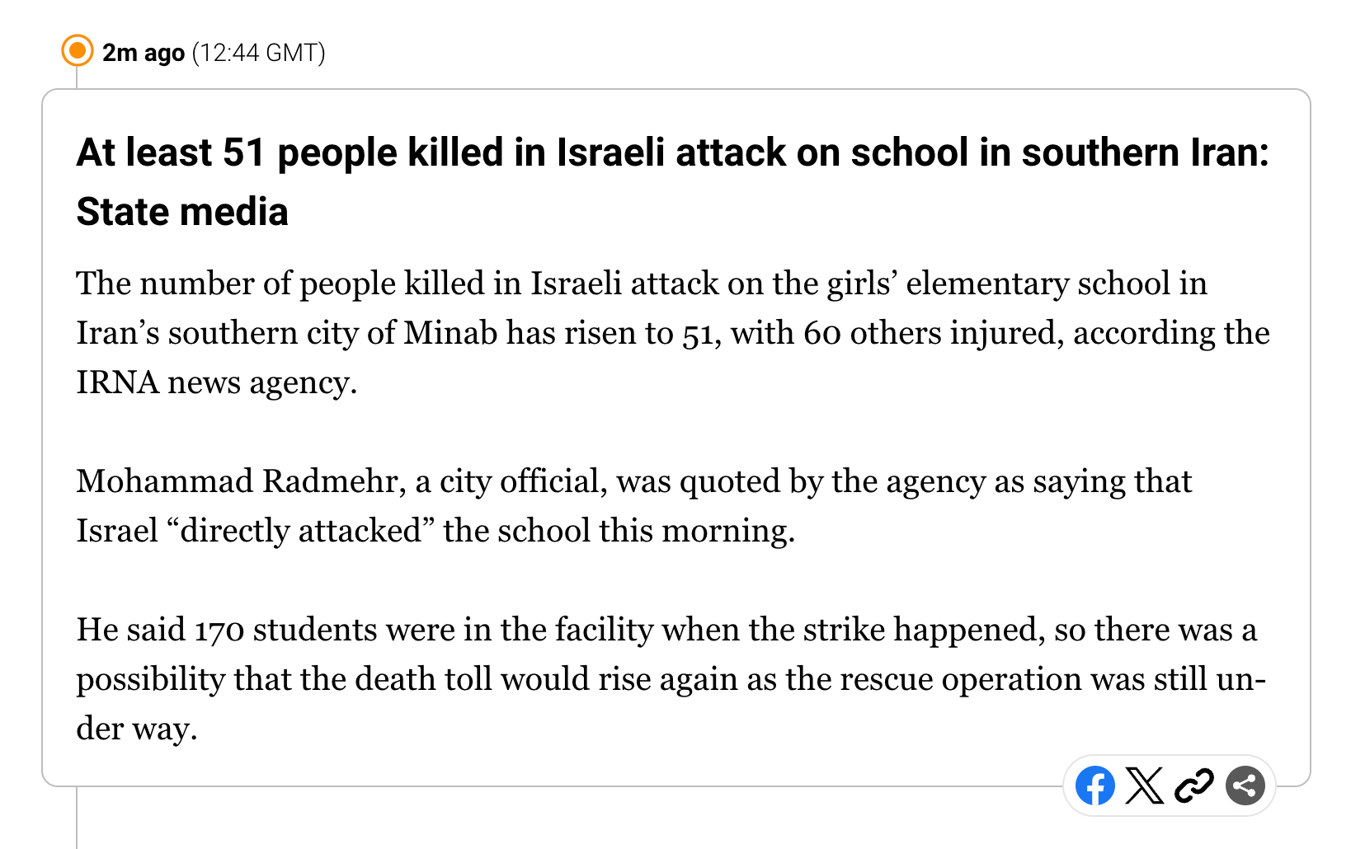Share the update on X
Viewport: 1351px width, 849px height.
point(1145,786)
